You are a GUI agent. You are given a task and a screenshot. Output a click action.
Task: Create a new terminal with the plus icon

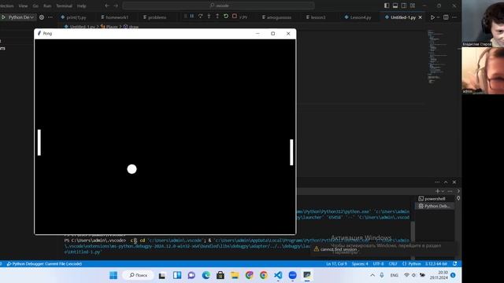pyautogui.click(x=437, y=191)
